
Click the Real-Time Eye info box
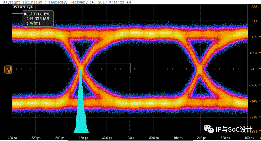point(38,18)
